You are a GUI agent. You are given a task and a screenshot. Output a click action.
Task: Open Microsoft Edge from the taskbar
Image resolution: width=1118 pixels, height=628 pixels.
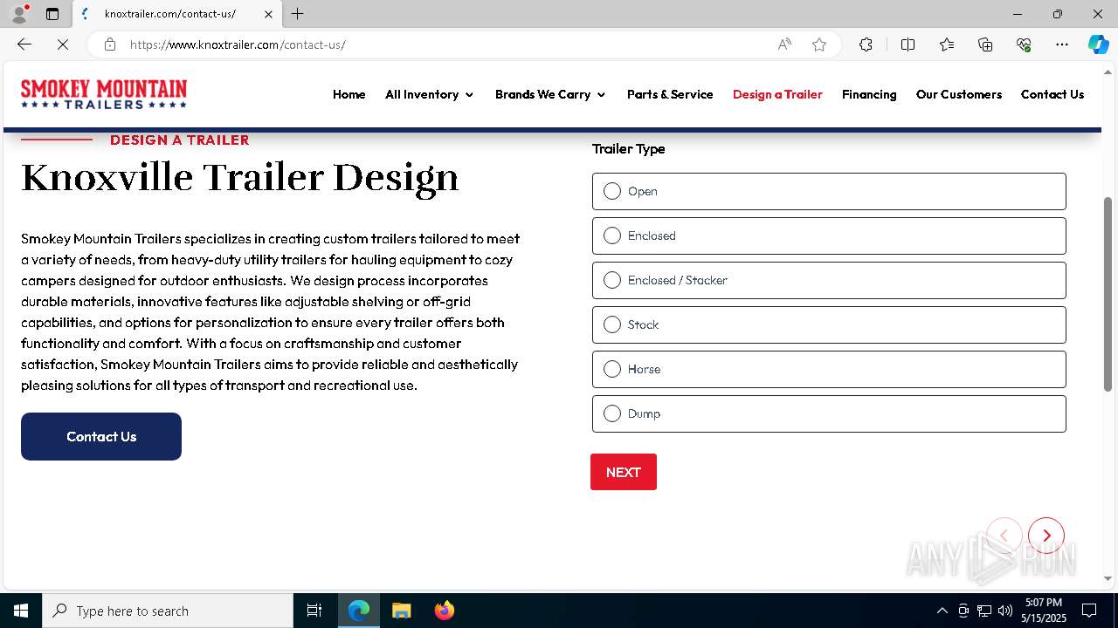pos(359,611)
